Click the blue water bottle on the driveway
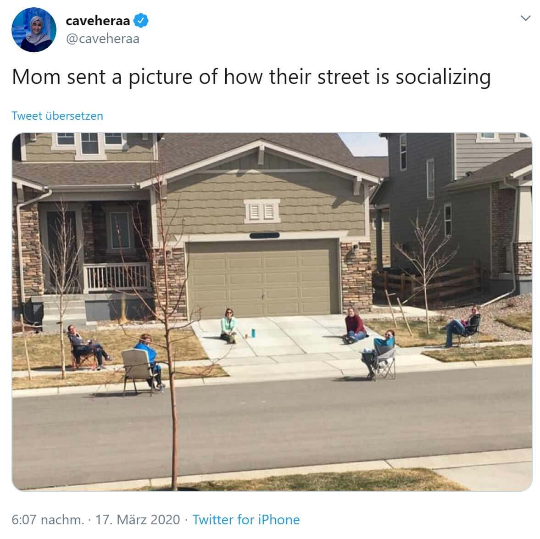 [253, 333]
